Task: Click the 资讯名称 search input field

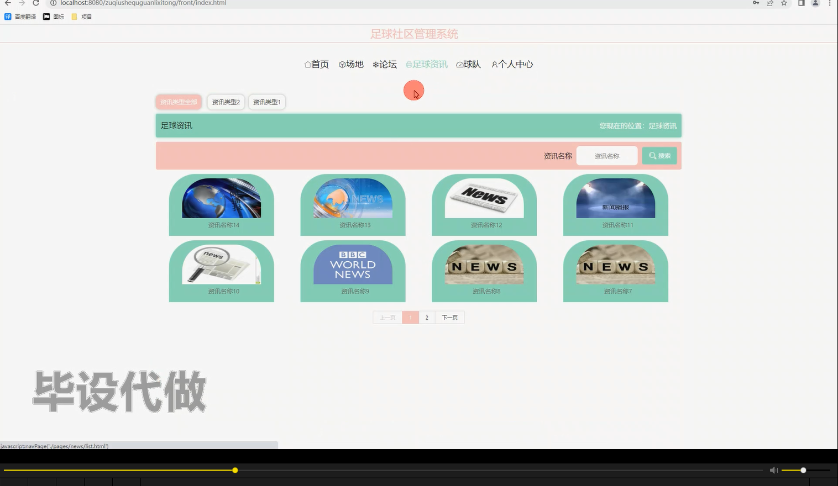Action: [x=606, y=155]
